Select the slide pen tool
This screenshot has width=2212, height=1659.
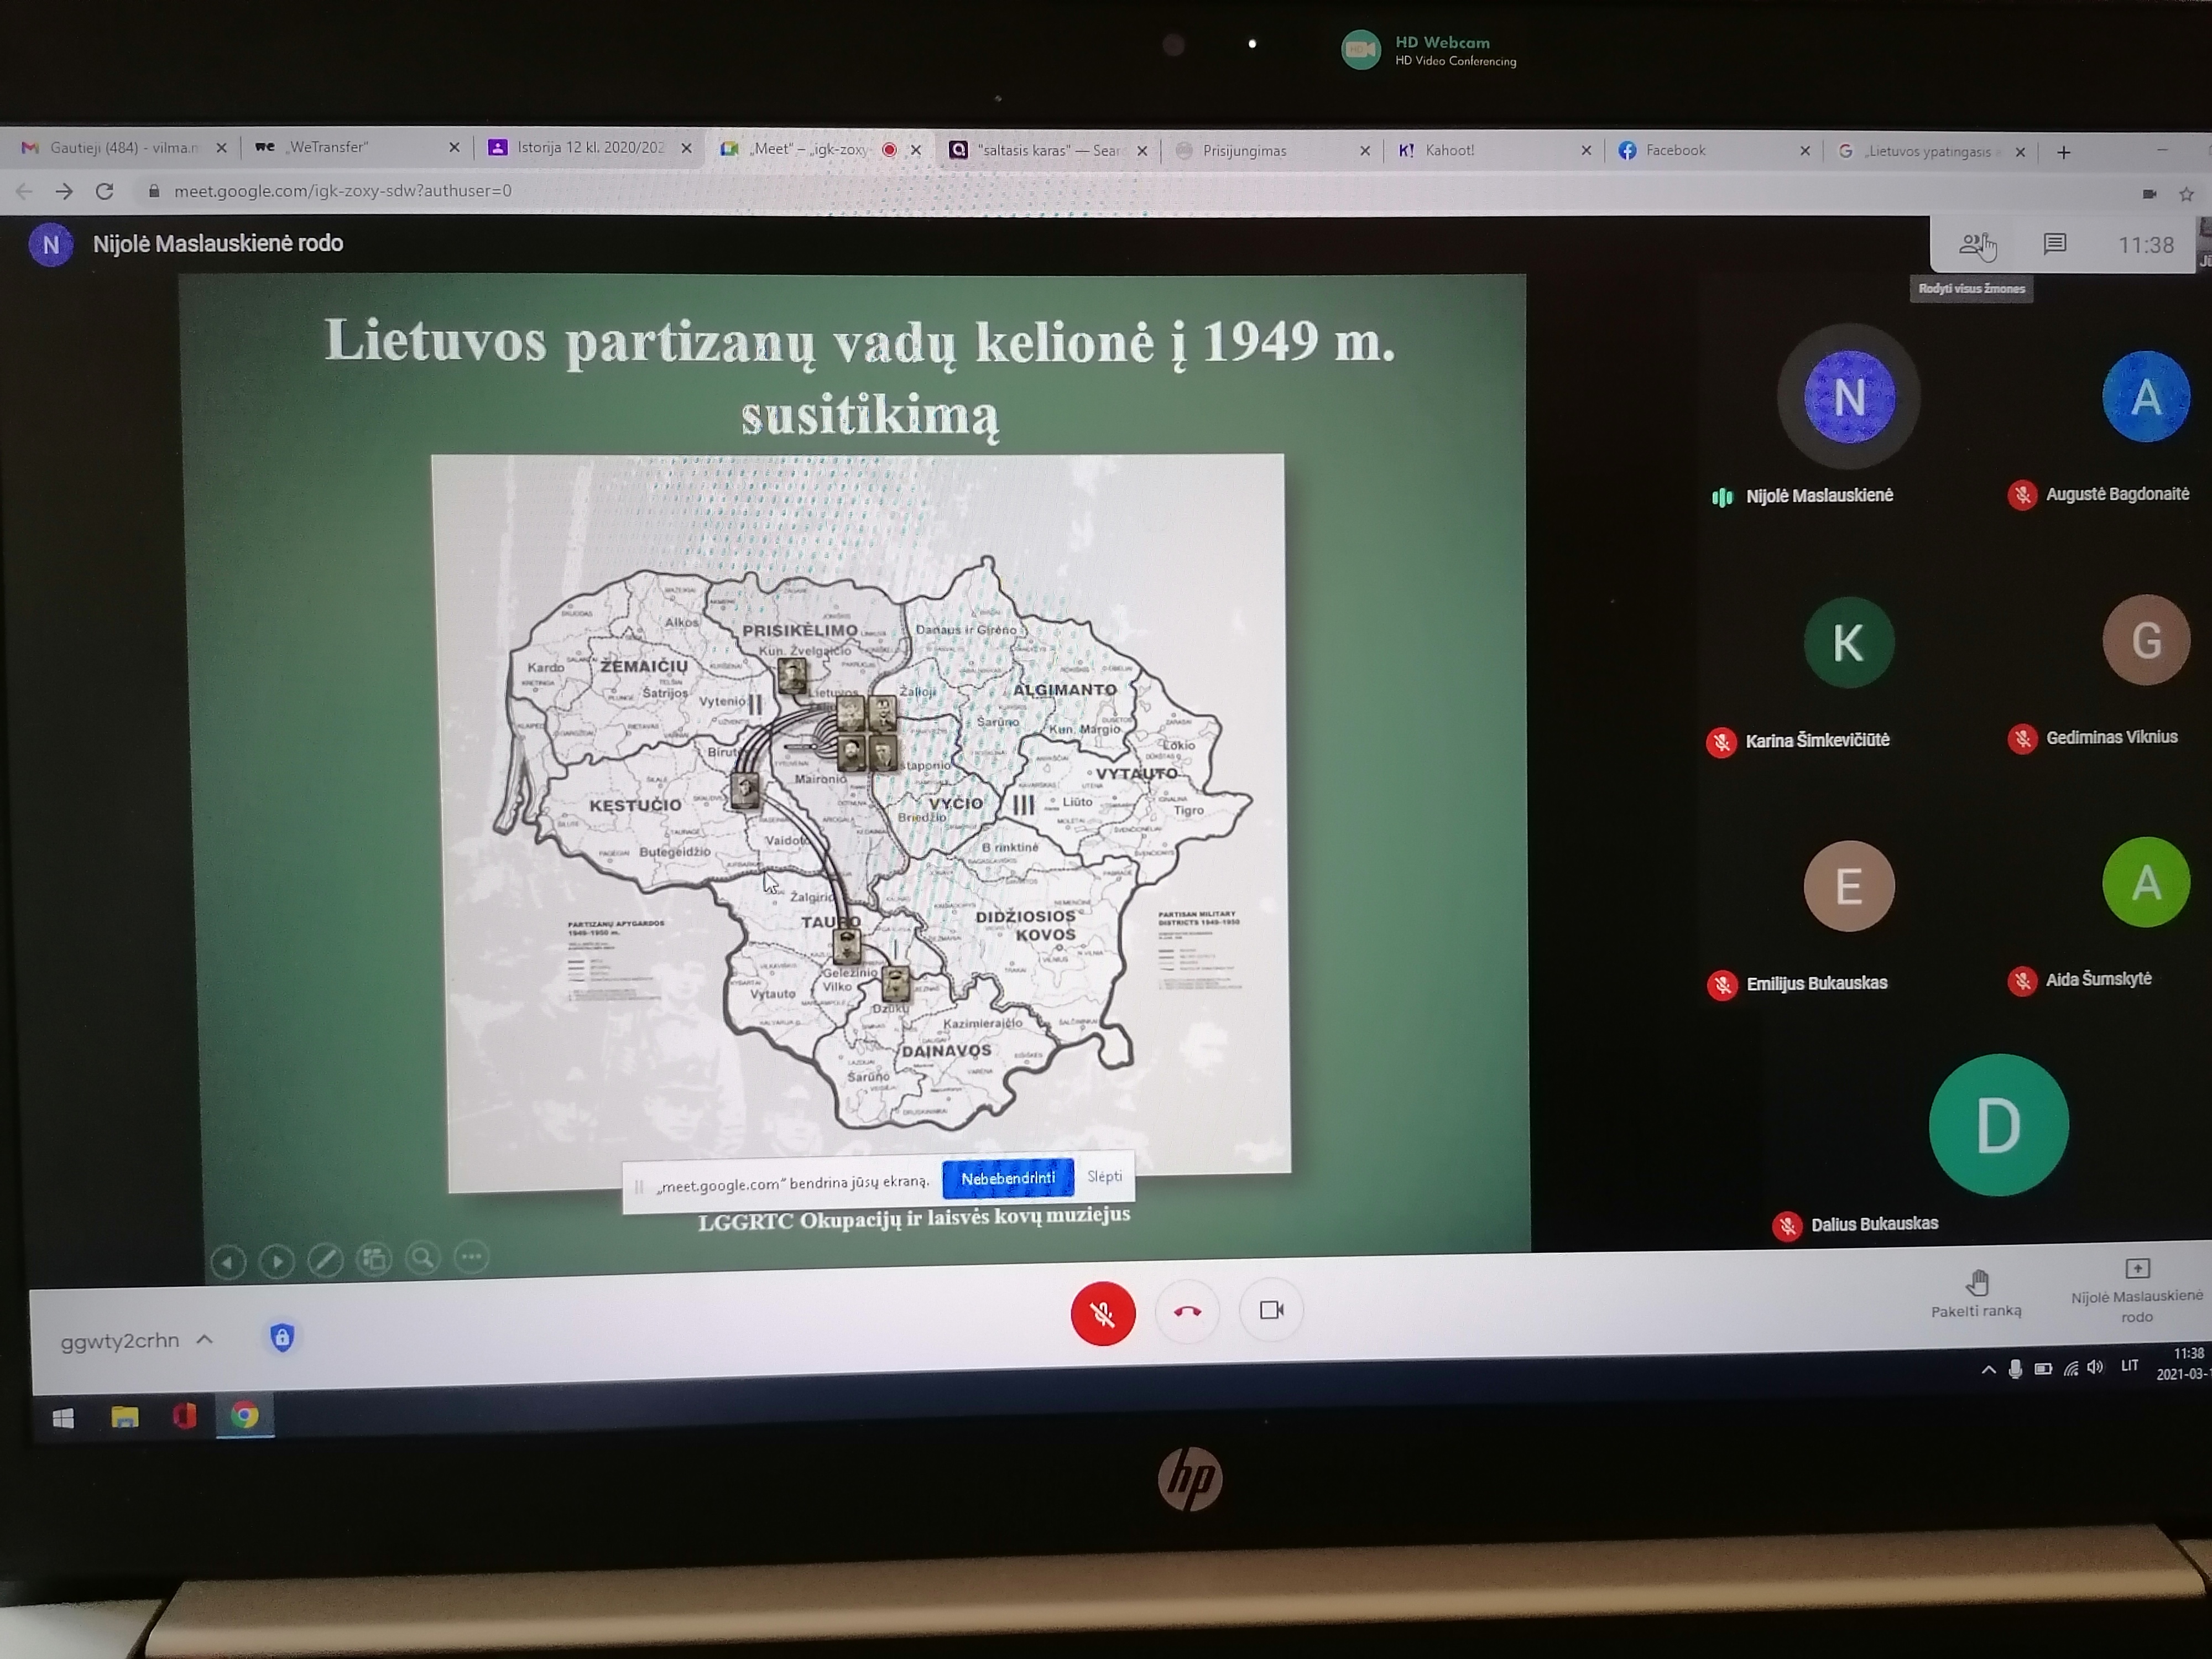[x=326, y=1260]
